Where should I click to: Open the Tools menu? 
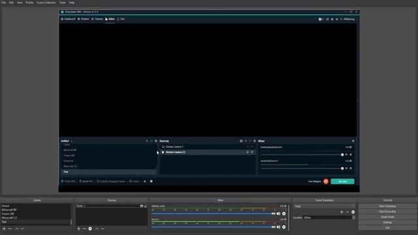click(63, 3)
